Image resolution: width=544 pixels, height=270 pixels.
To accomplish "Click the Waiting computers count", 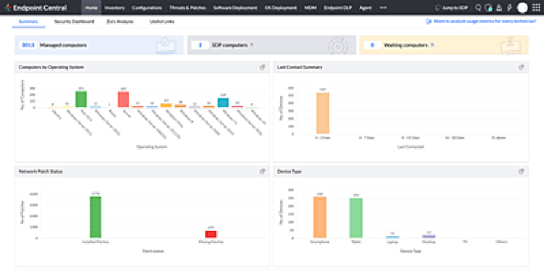I will pos(372,45).
